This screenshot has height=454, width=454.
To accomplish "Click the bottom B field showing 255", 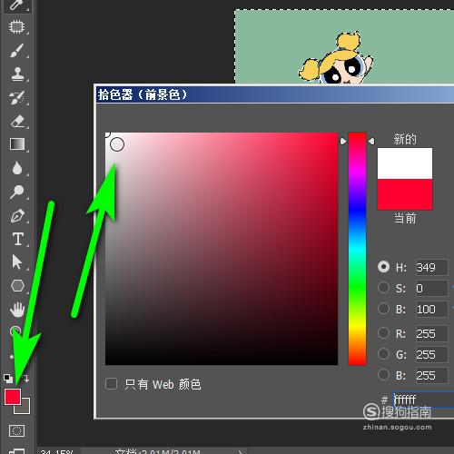I will click(x=431, y=375).
